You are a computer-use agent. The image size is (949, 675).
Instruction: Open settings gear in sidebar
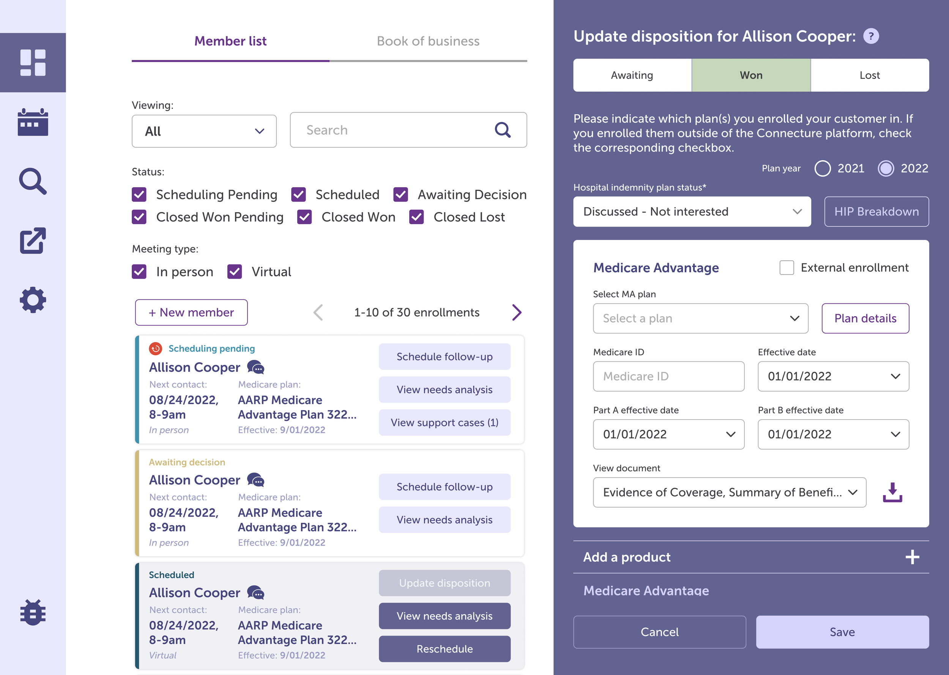point(33,300)
